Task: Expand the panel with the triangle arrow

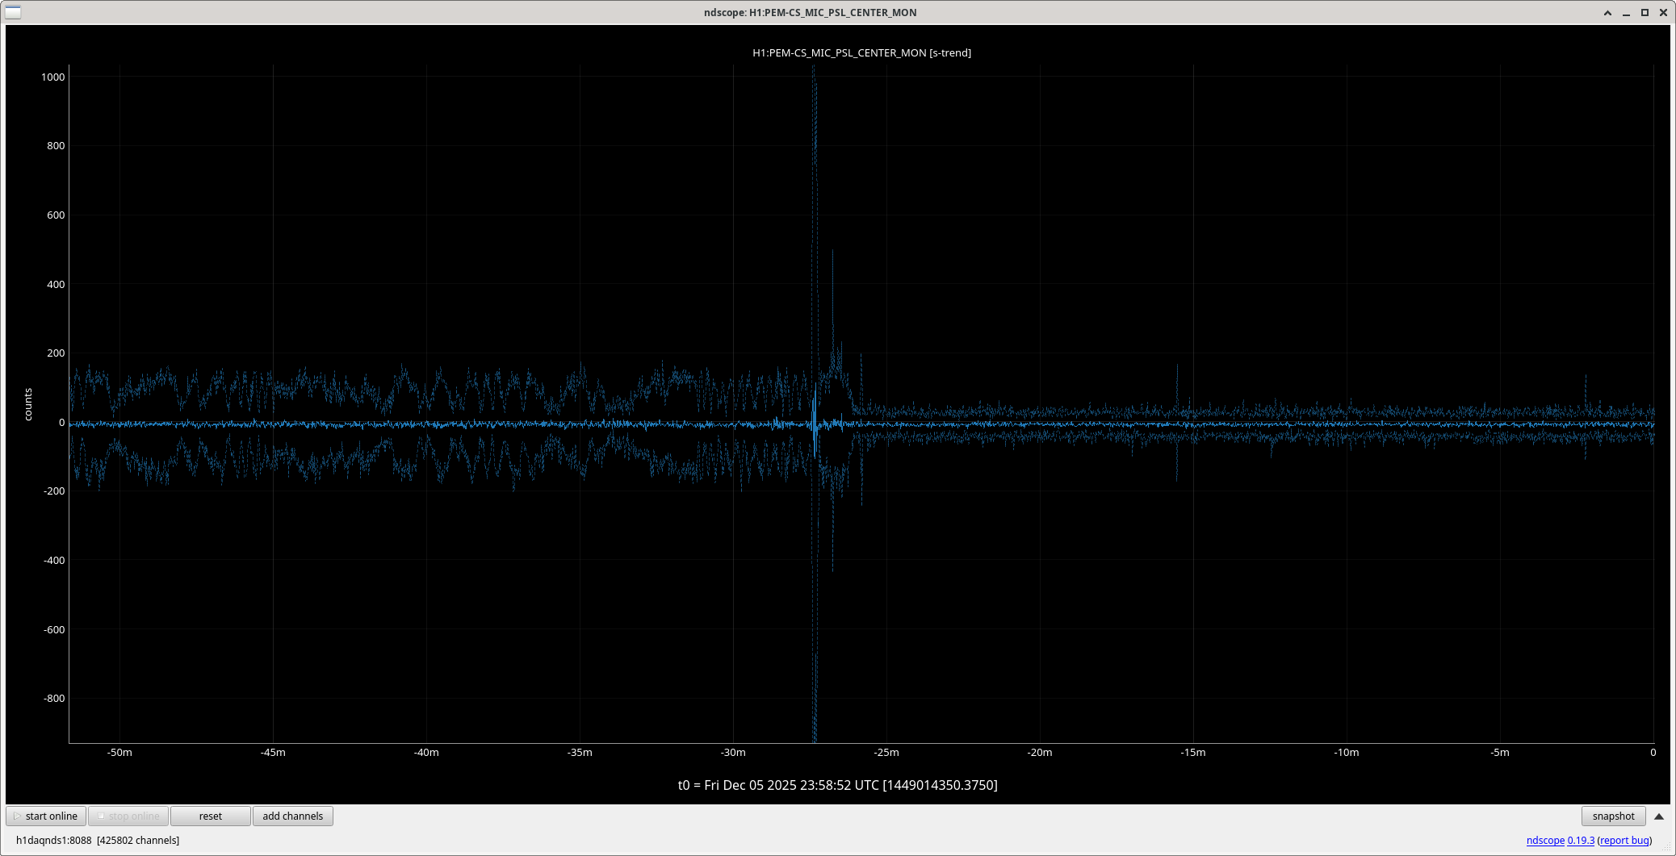Action: pos(1659,816)
